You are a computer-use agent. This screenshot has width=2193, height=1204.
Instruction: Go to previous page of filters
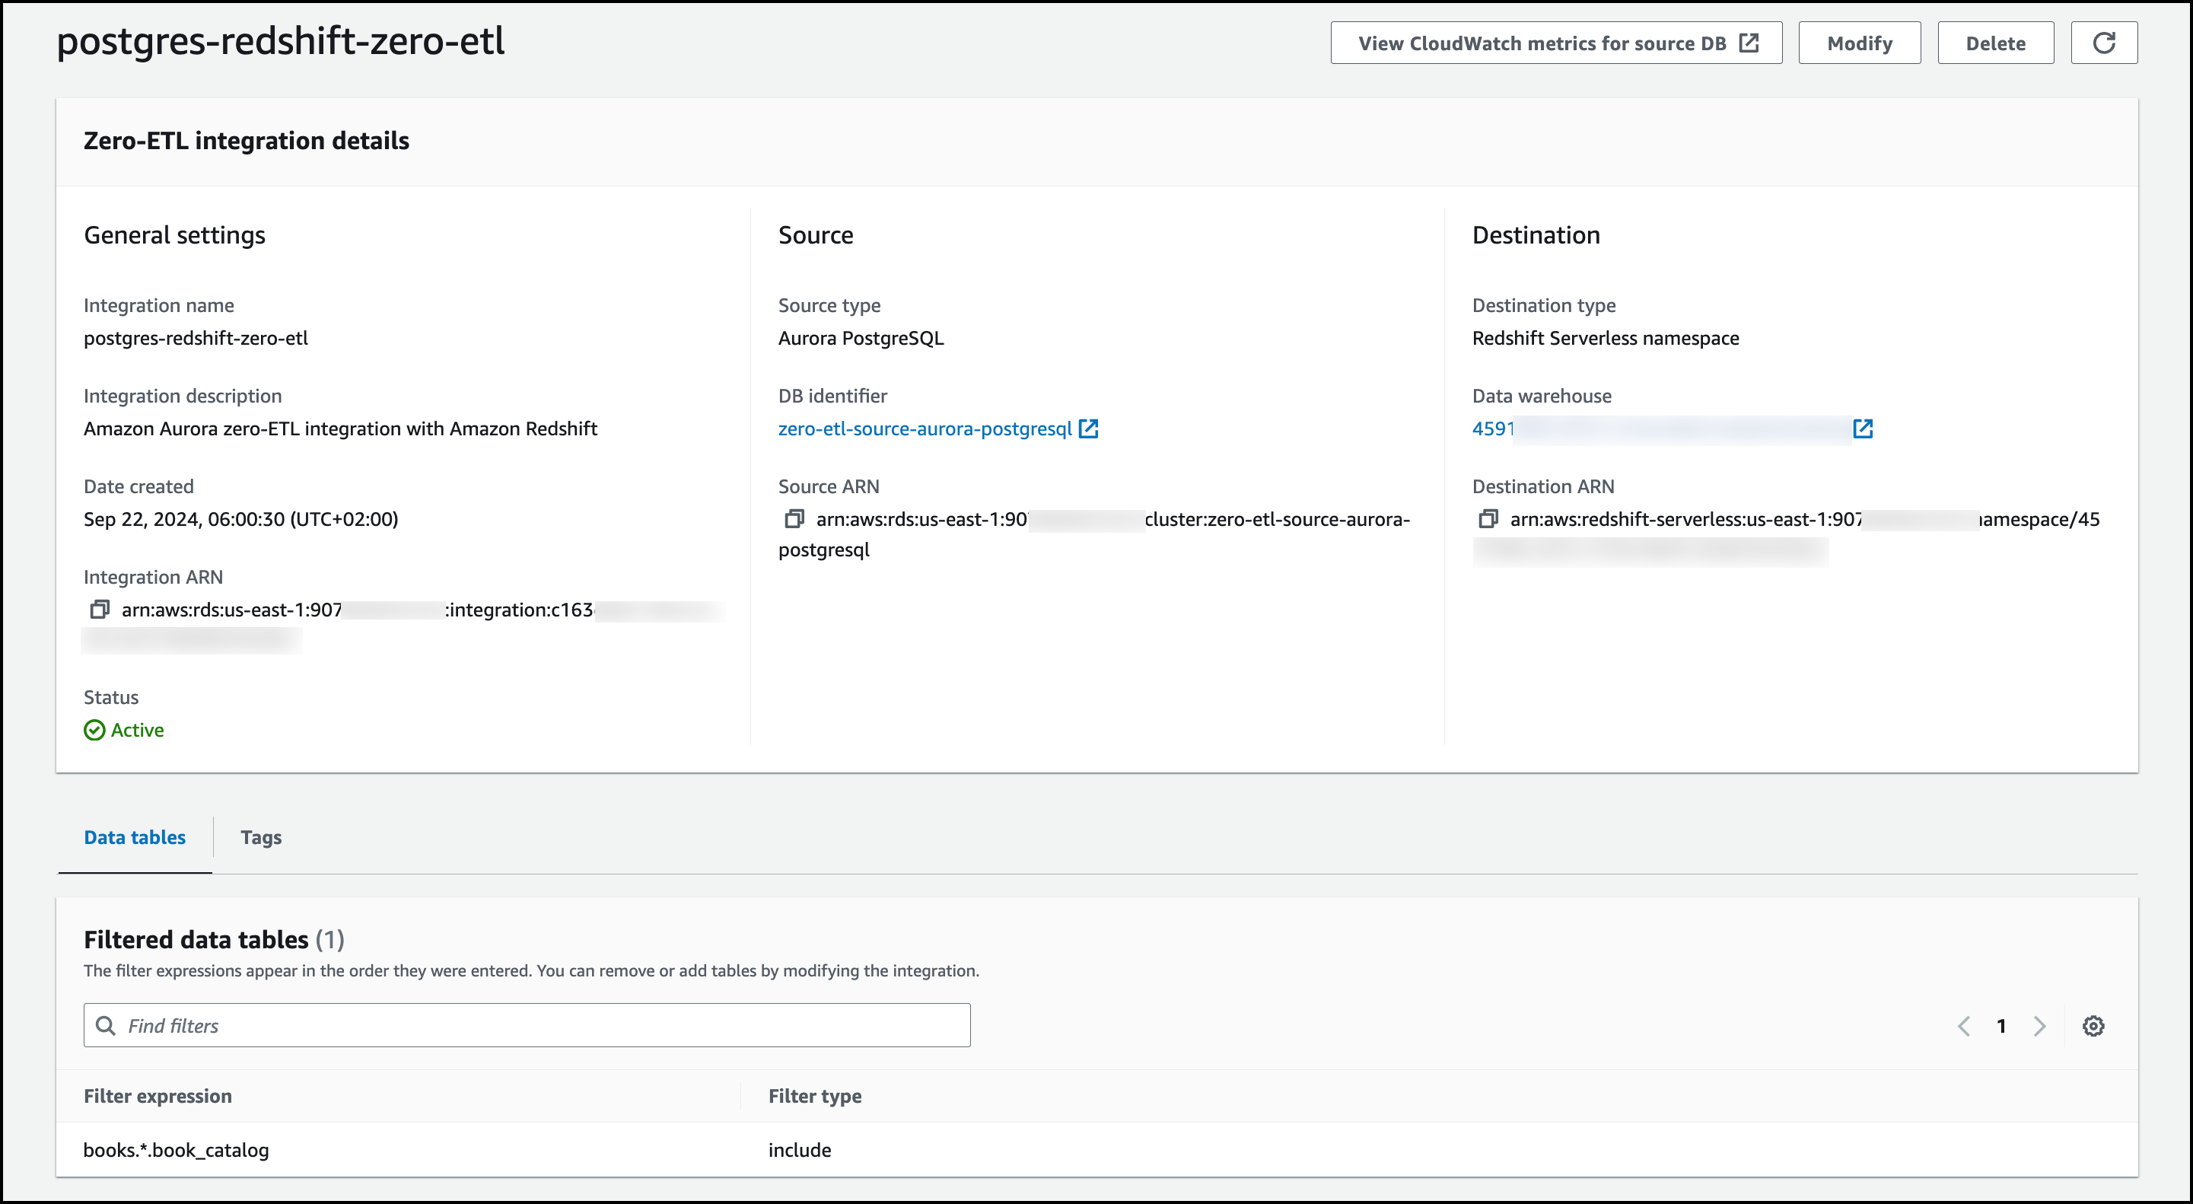1963,1026
